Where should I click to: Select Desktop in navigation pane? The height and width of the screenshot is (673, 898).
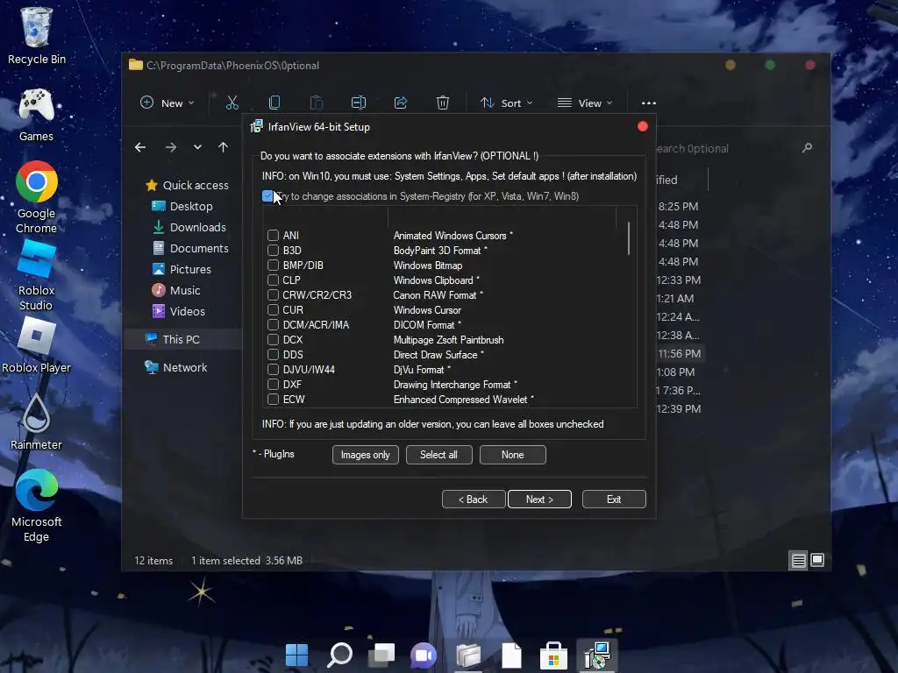click(182, 206)
